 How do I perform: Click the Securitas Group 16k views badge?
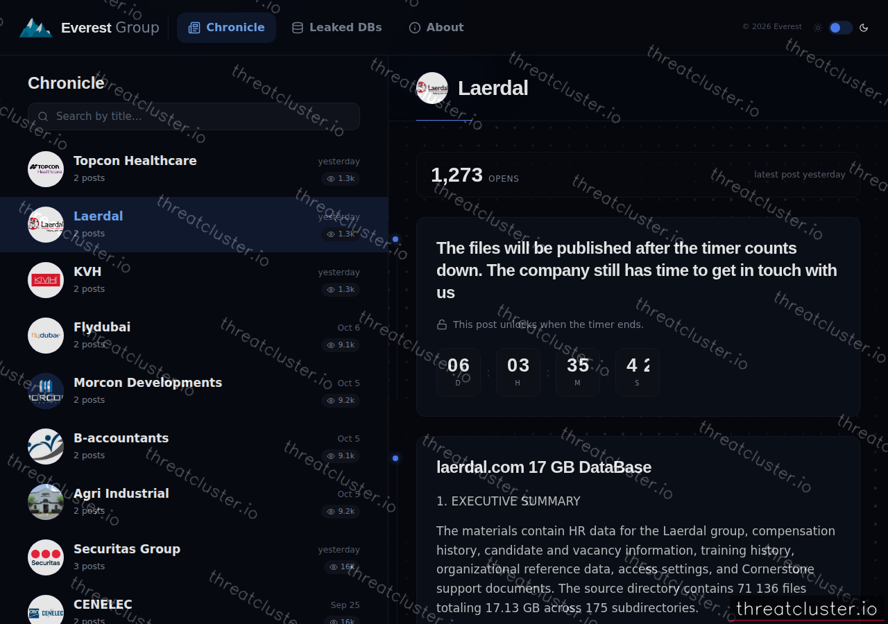(342, 567)
